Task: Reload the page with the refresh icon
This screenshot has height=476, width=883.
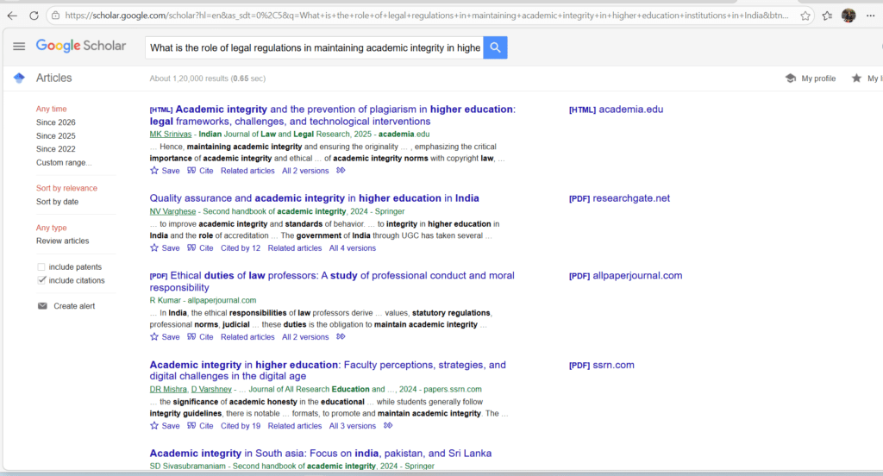Action: tap(34, 16)
